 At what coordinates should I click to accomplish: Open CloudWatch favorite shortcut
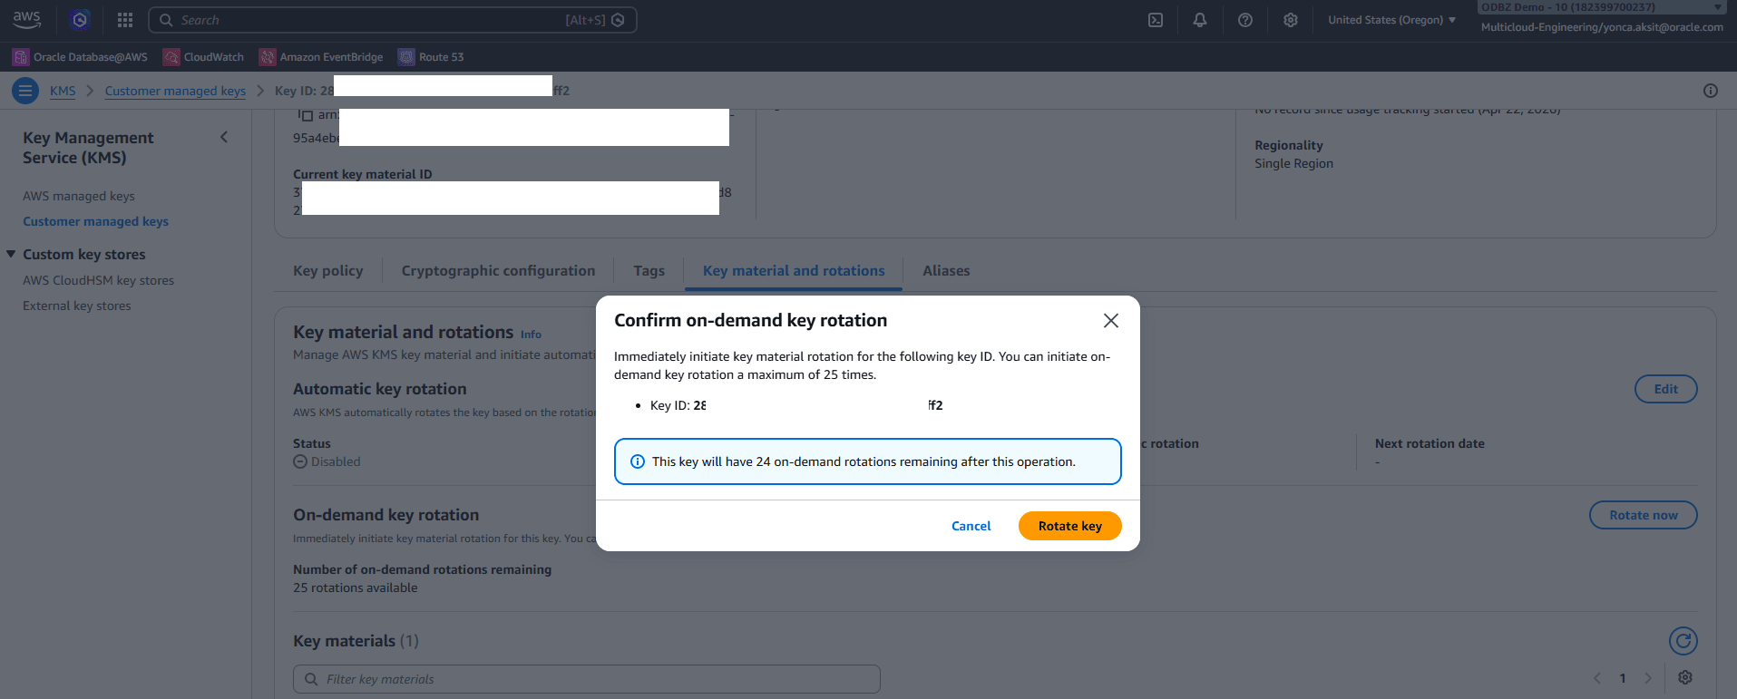click(204, 57)
